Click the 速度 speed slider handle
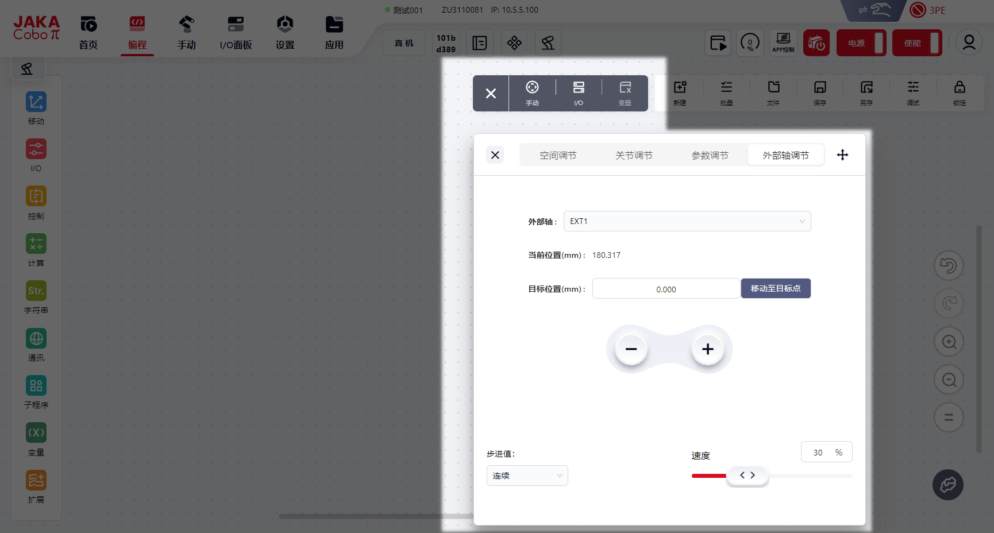The height and width of the screenshot is (533, 994). 747,476
